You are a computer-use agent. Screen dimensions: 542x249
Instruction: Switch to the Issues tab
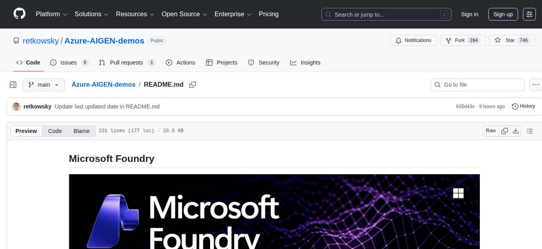click(69, 62)
